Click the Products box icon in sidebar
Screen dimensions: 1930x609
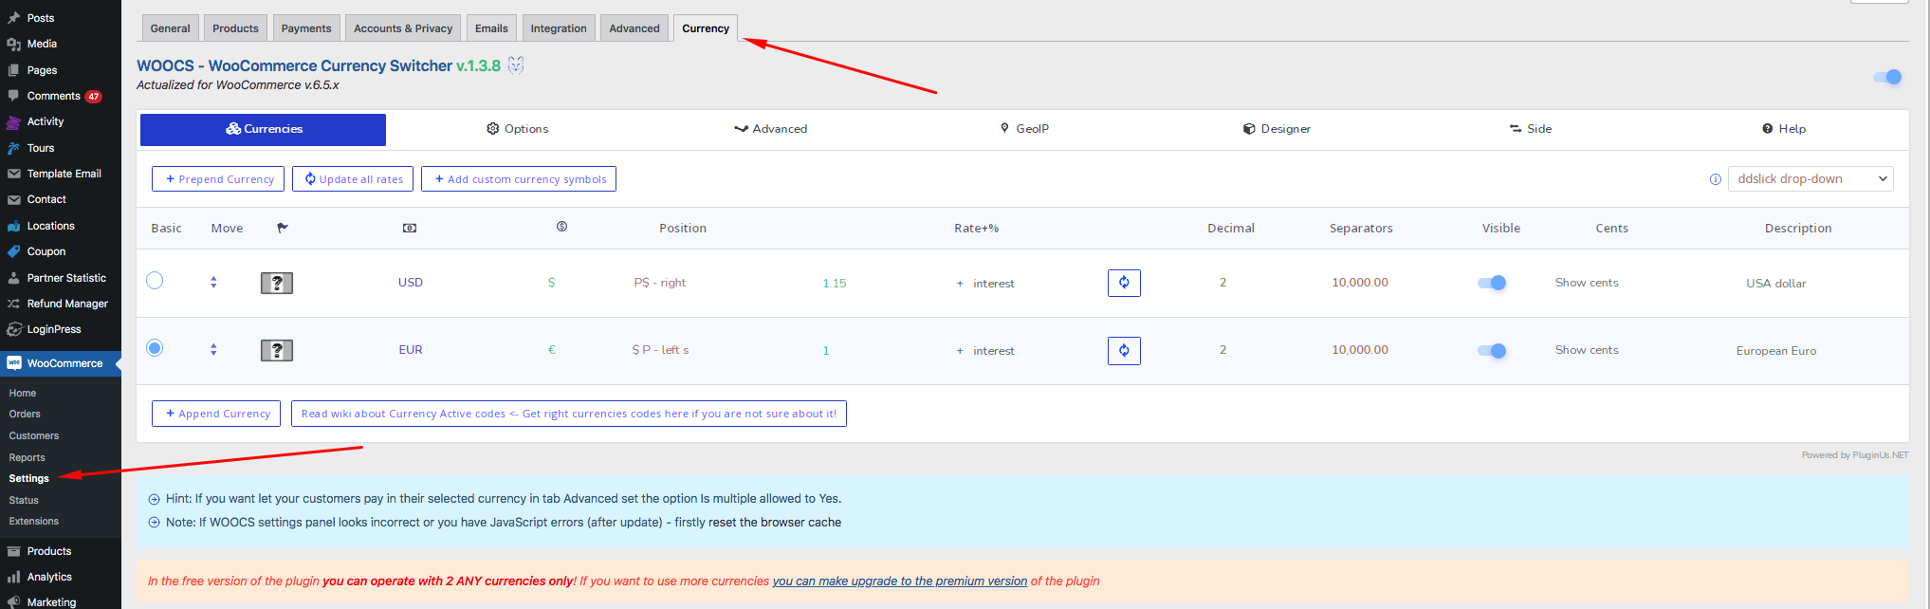point(13,551)
